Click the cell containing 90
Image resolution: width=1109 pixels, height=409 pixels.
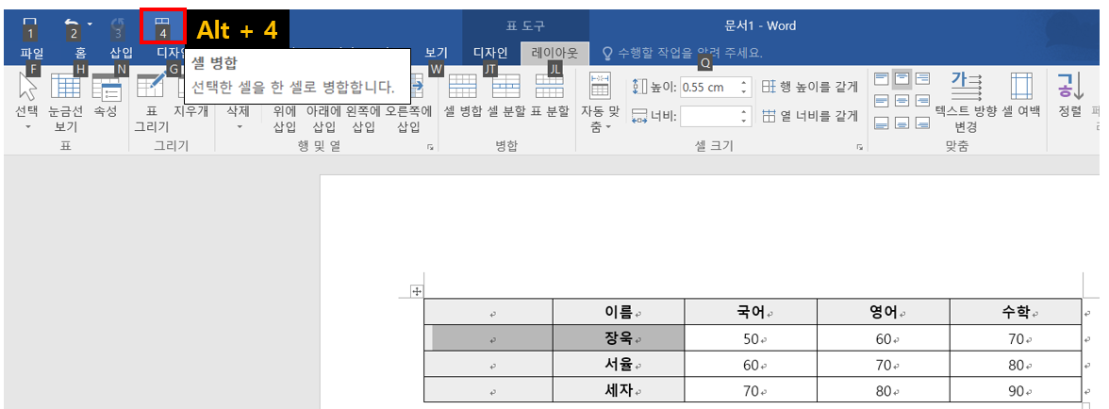point(1016,389)
